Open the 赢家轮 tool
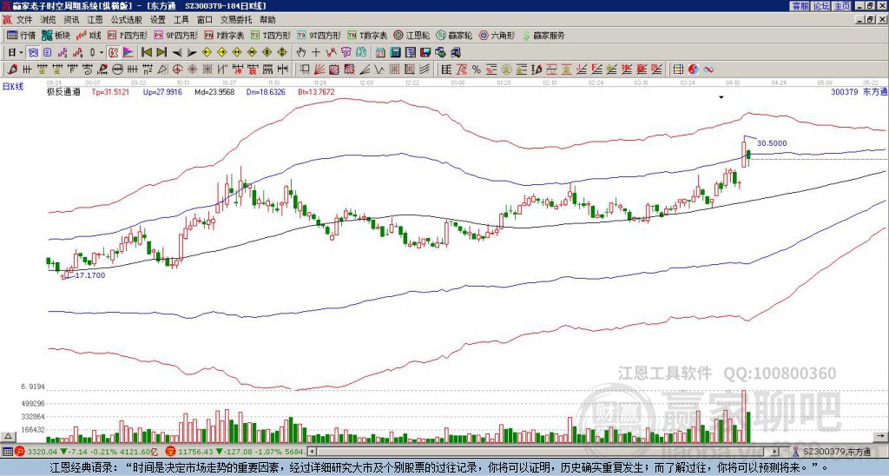 (x=455, y=35)
